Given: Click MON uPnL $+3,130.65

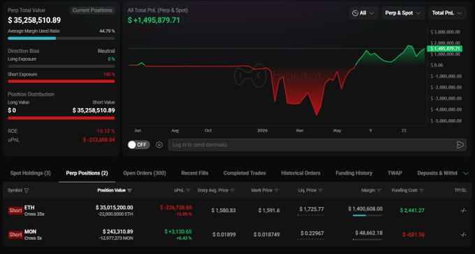Looking at the screenshot, I should pyautogui.click(x=178, y=232).
